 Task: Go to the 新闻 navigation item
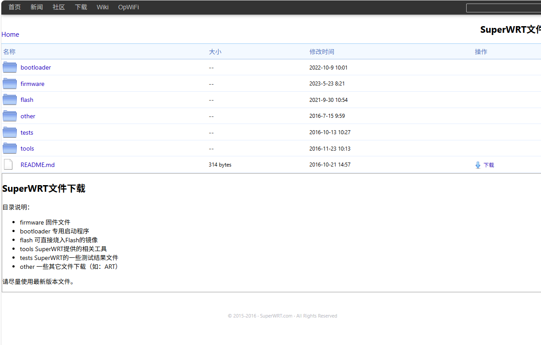[37, 7]
